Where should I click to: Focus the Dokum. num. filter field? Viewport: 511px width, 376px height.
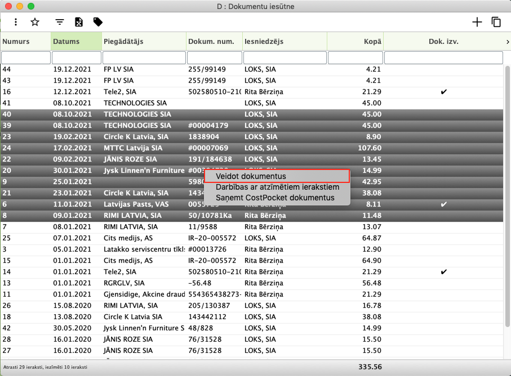click(x=215, y=57)
